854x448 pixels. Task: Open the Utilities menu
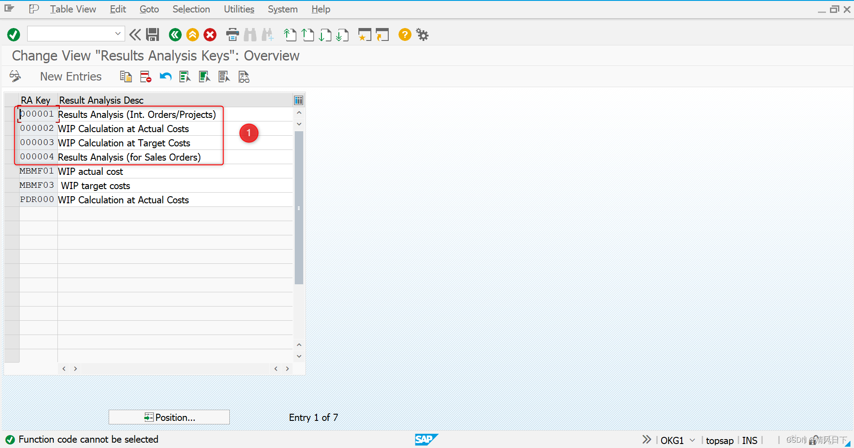coord(239,9)
